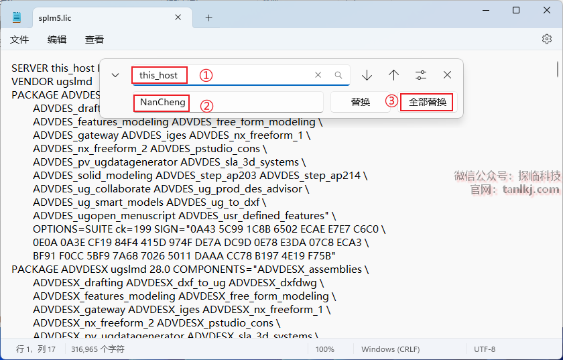Focus the find field containing this_host
This screenshot has height=360, width=563.
(x=221, y=75)
